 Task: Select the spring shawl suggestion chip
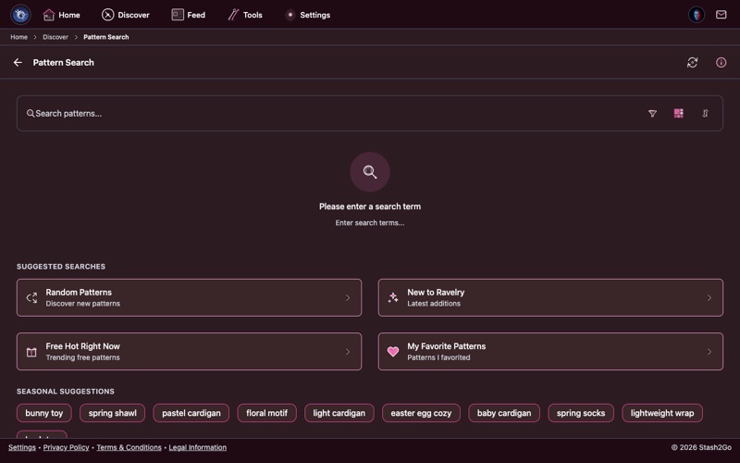pos(112,413)
